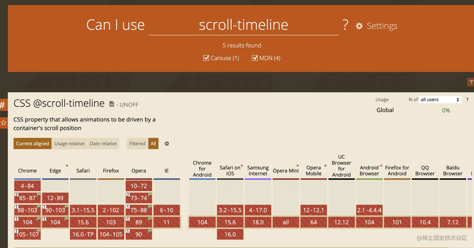474x248 pixels.
Task: Select QQ Browser 10.4 cell
Action: pyautogui.click(x=425, y=222)
